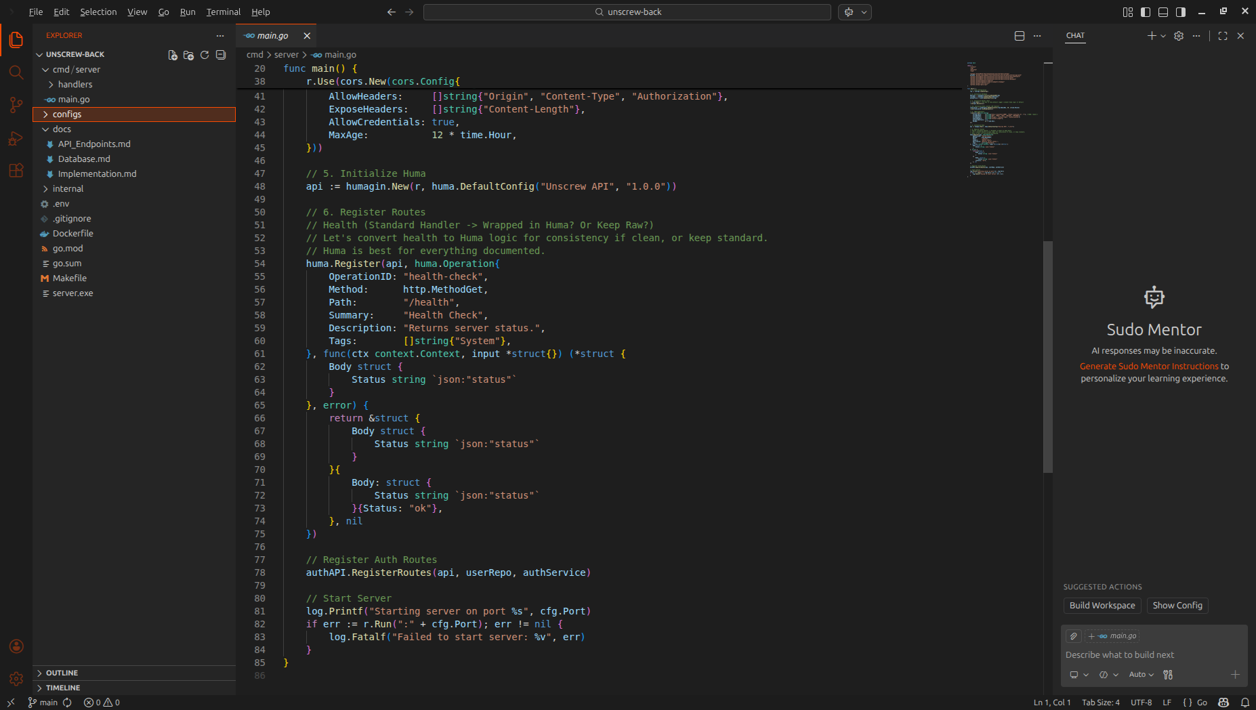Open the Terminal menu
The width and height of the screenshot is (1256, 710).
coord(224,12)
